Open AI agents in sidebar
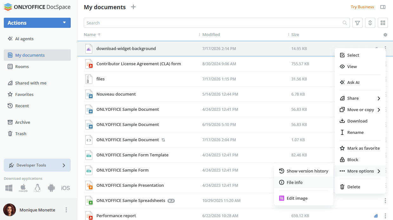Image resolution: width=393 pixels, height=220 pixels. click(x=37, y=39)
